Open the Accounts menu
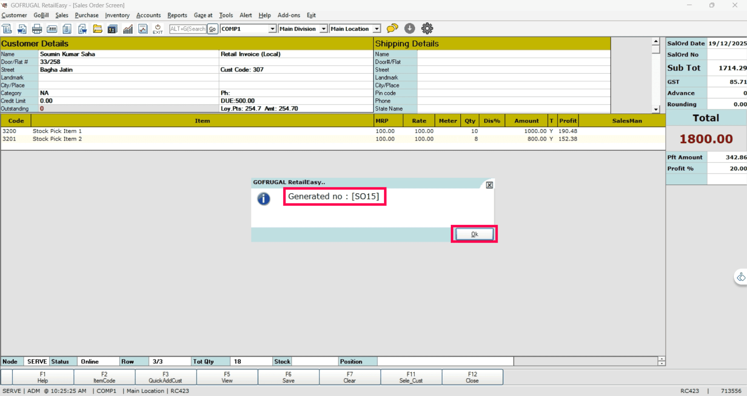This screenshot has height=396, width=747. pyautogui.click(x=148, y=15)
